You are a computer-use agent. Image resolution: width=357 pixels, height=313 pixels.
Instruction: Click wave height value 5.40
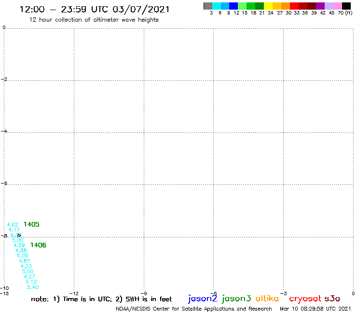[33, 287]
